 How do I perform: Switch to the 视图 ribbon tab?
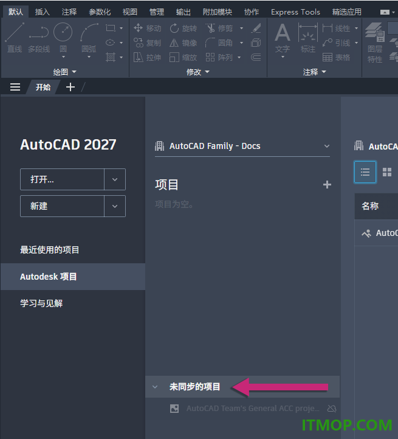click(130, 12)
